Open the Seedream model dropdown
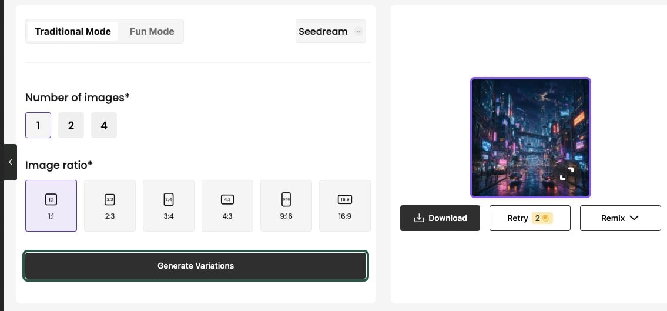The image size is (667, 311). pyautogui.click(x=330, y=32)
